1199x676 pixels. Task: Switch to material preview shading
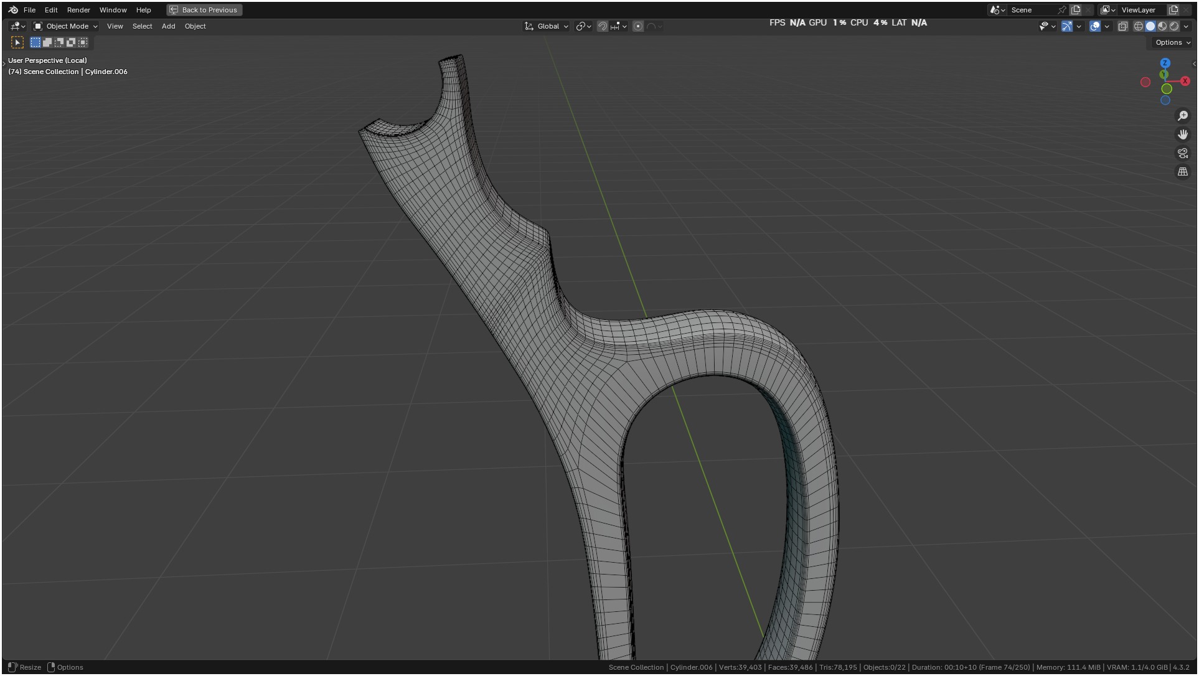[1162, 26]
